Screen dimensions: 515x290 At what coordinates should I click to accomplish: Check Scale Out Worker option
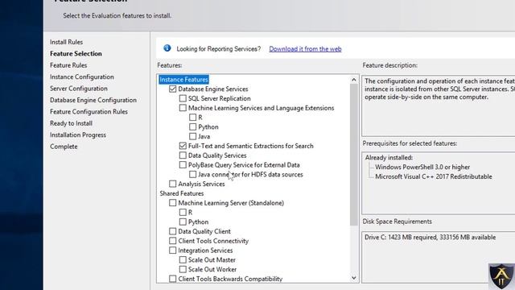(183, 269)
